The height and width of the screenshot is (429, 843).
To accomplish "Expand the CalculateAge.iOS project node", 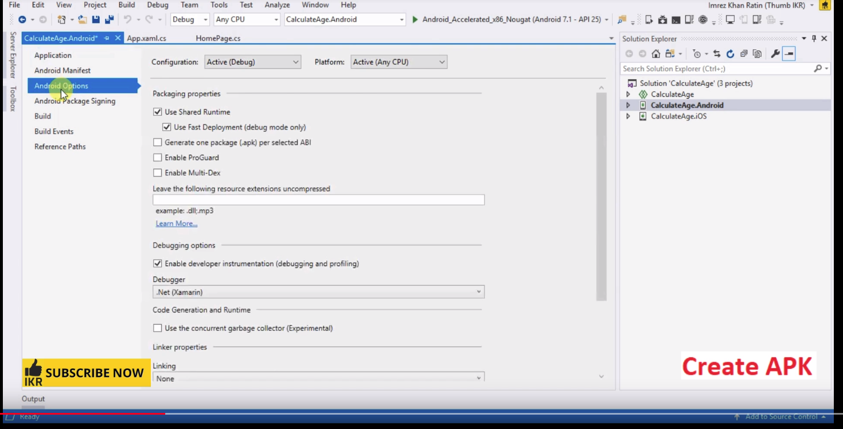I will (628, 116).
